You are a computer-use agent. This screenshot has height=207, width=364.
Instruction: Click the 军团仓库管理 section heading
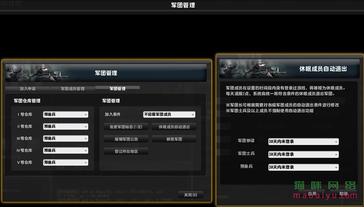pos(27,101)
